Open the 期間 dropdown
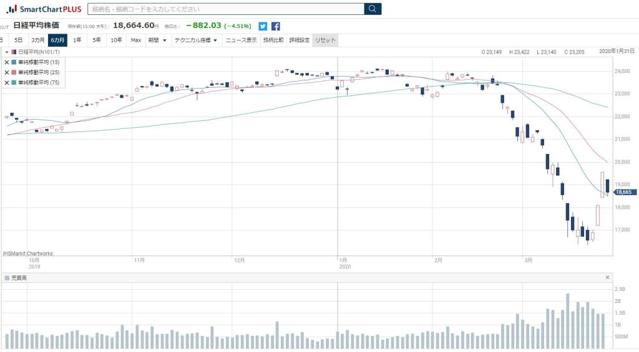 pyautogui.click(x=157, y=40)
